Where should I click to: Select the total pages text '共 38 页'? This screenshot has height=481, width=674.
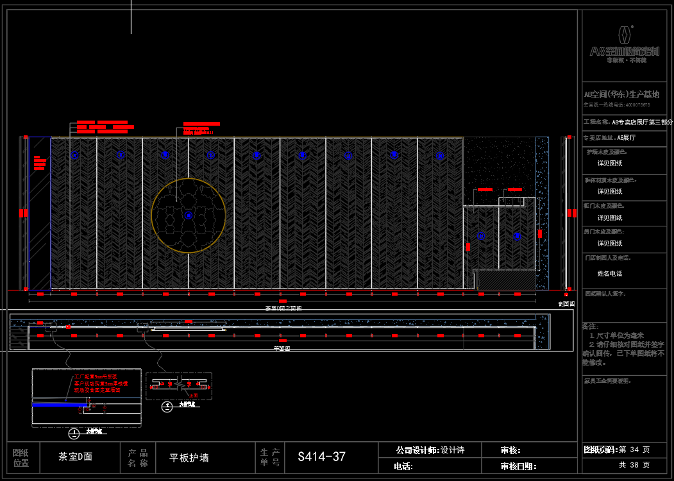coord(634,465)
